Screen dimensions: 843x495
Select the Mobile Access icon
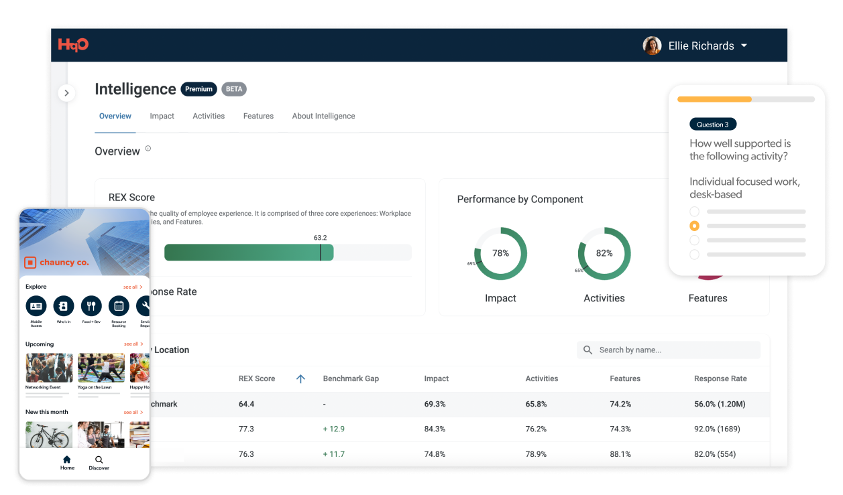(36, 305)
